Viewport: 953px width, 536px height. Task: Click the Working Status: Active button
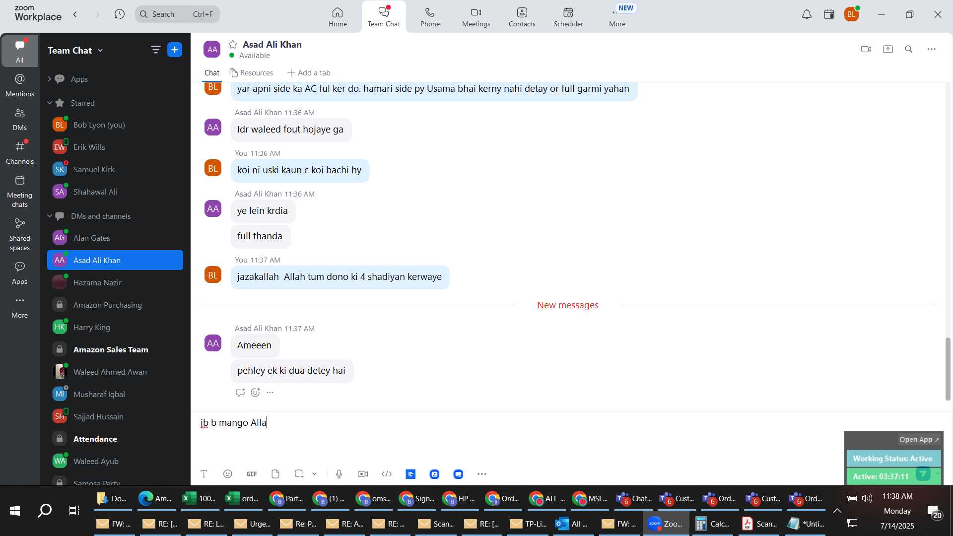(x=892, y=459)
